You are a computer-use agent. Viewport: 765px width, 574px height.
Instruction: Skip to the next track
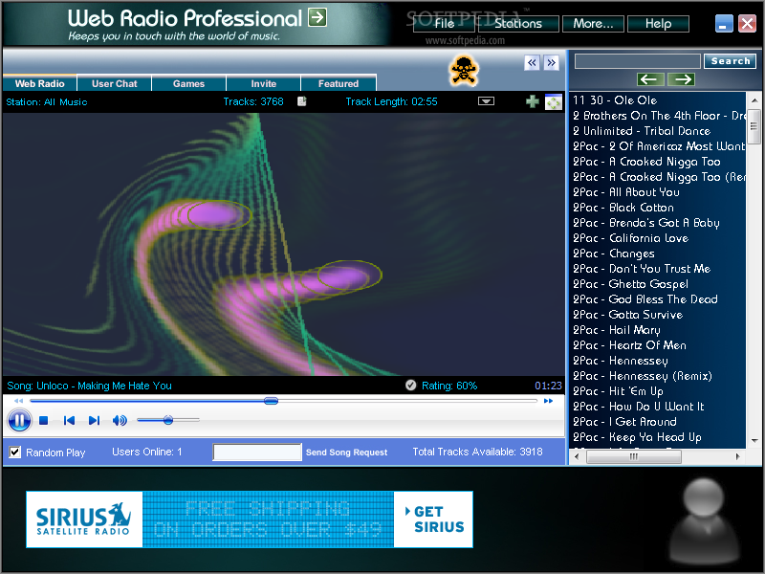click(94, 420)
